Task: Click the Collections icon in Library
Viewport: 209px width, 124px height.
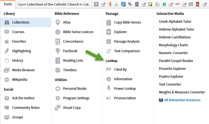Action: [7, 22]
